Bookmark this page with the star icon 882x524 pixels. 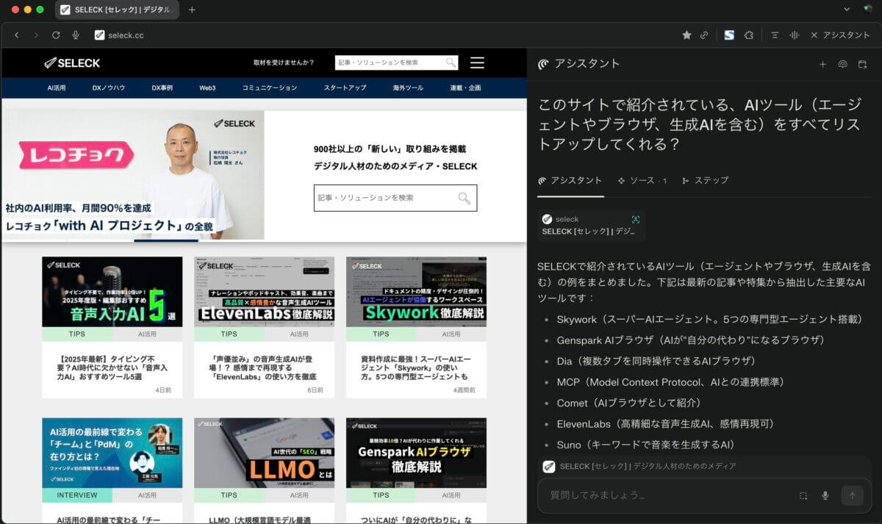686,35
